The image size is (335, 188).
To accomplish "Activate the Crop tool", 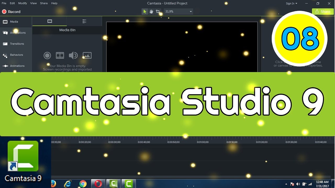I will click(158, 11).
